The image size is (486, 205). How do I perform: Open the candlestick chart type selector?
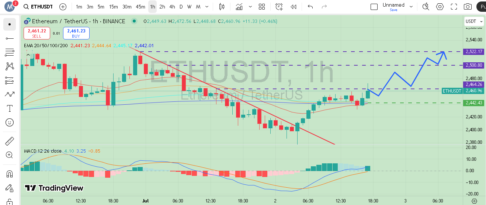(x=222, y=7)
